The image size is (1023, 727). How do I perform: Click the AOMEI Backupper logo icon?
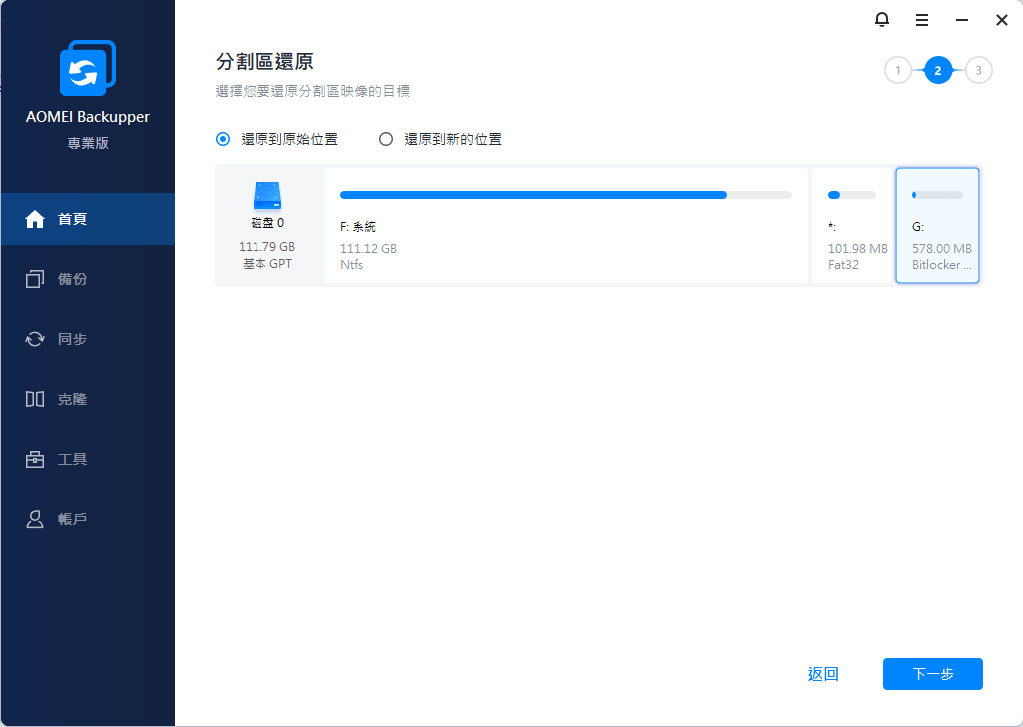[88, 69]
